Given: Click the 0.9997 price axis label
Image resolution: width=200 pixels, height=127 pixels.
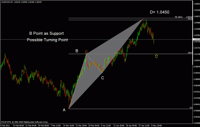Looking at the screenshot, I should pyautogui.click(x=197, y=67).
